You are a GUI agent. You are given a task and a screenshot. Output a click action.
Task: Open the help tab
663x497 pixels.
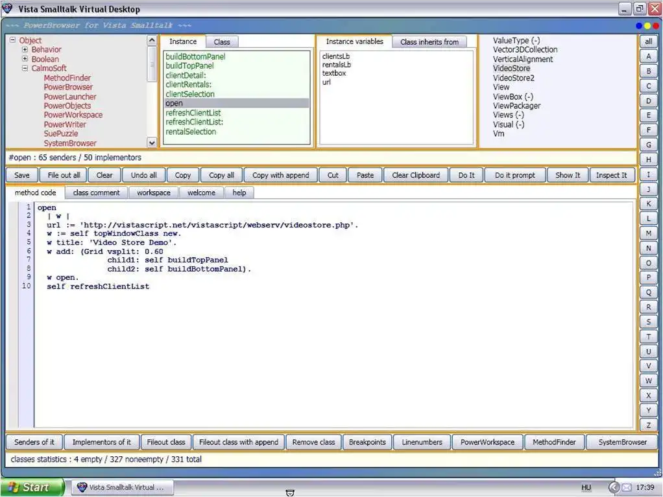[239, 192]
